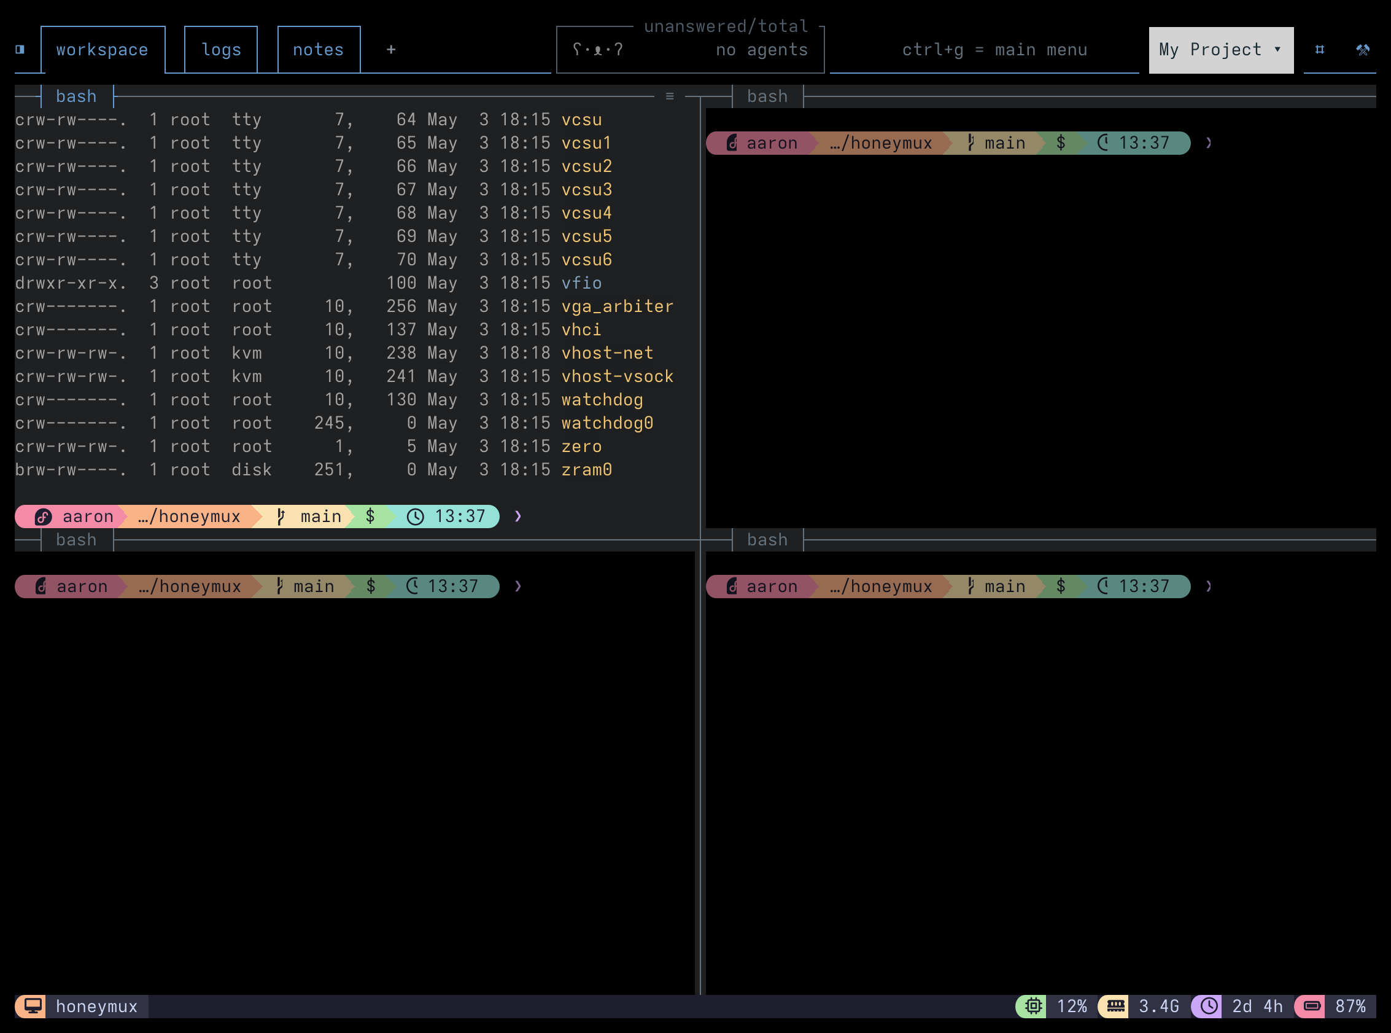This screenshot has height=1033, width=1391.
Task: Focus the upper-right bash pane title
Action: pos(767,96)
